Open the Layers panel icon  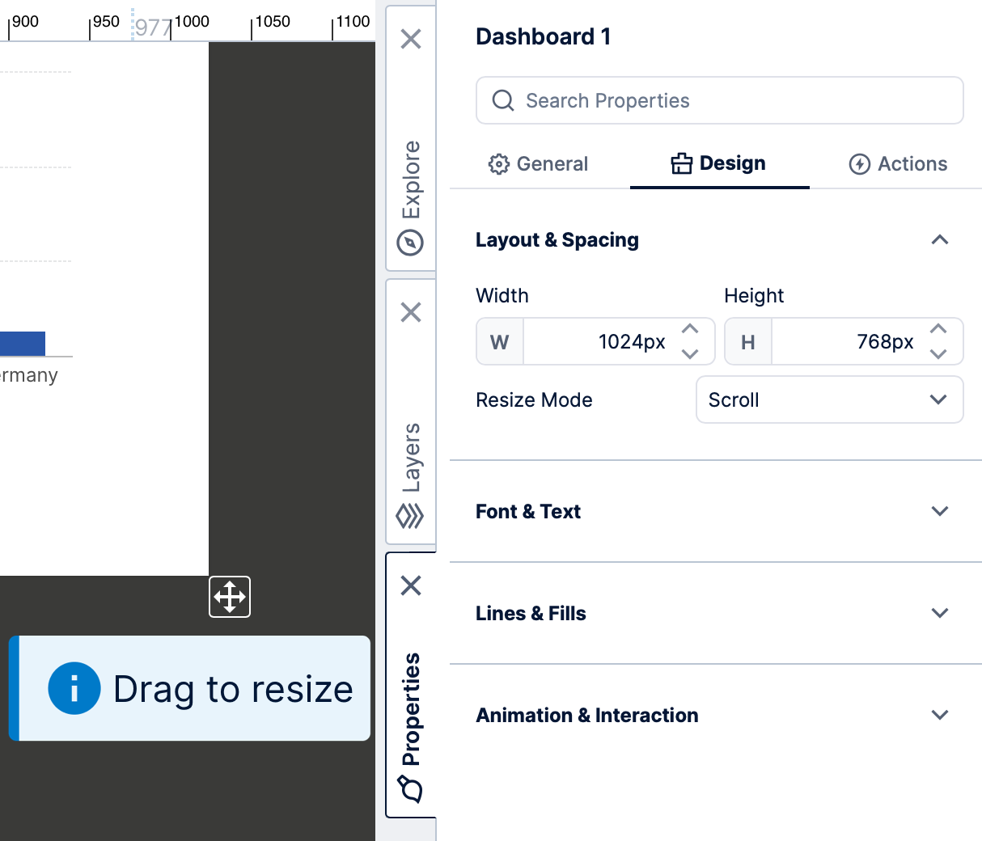point(411,516)
